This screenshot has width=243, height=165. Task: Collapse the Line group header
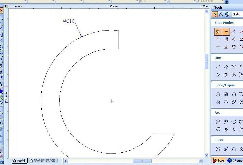pyautogui.click(x=218, y=58)
